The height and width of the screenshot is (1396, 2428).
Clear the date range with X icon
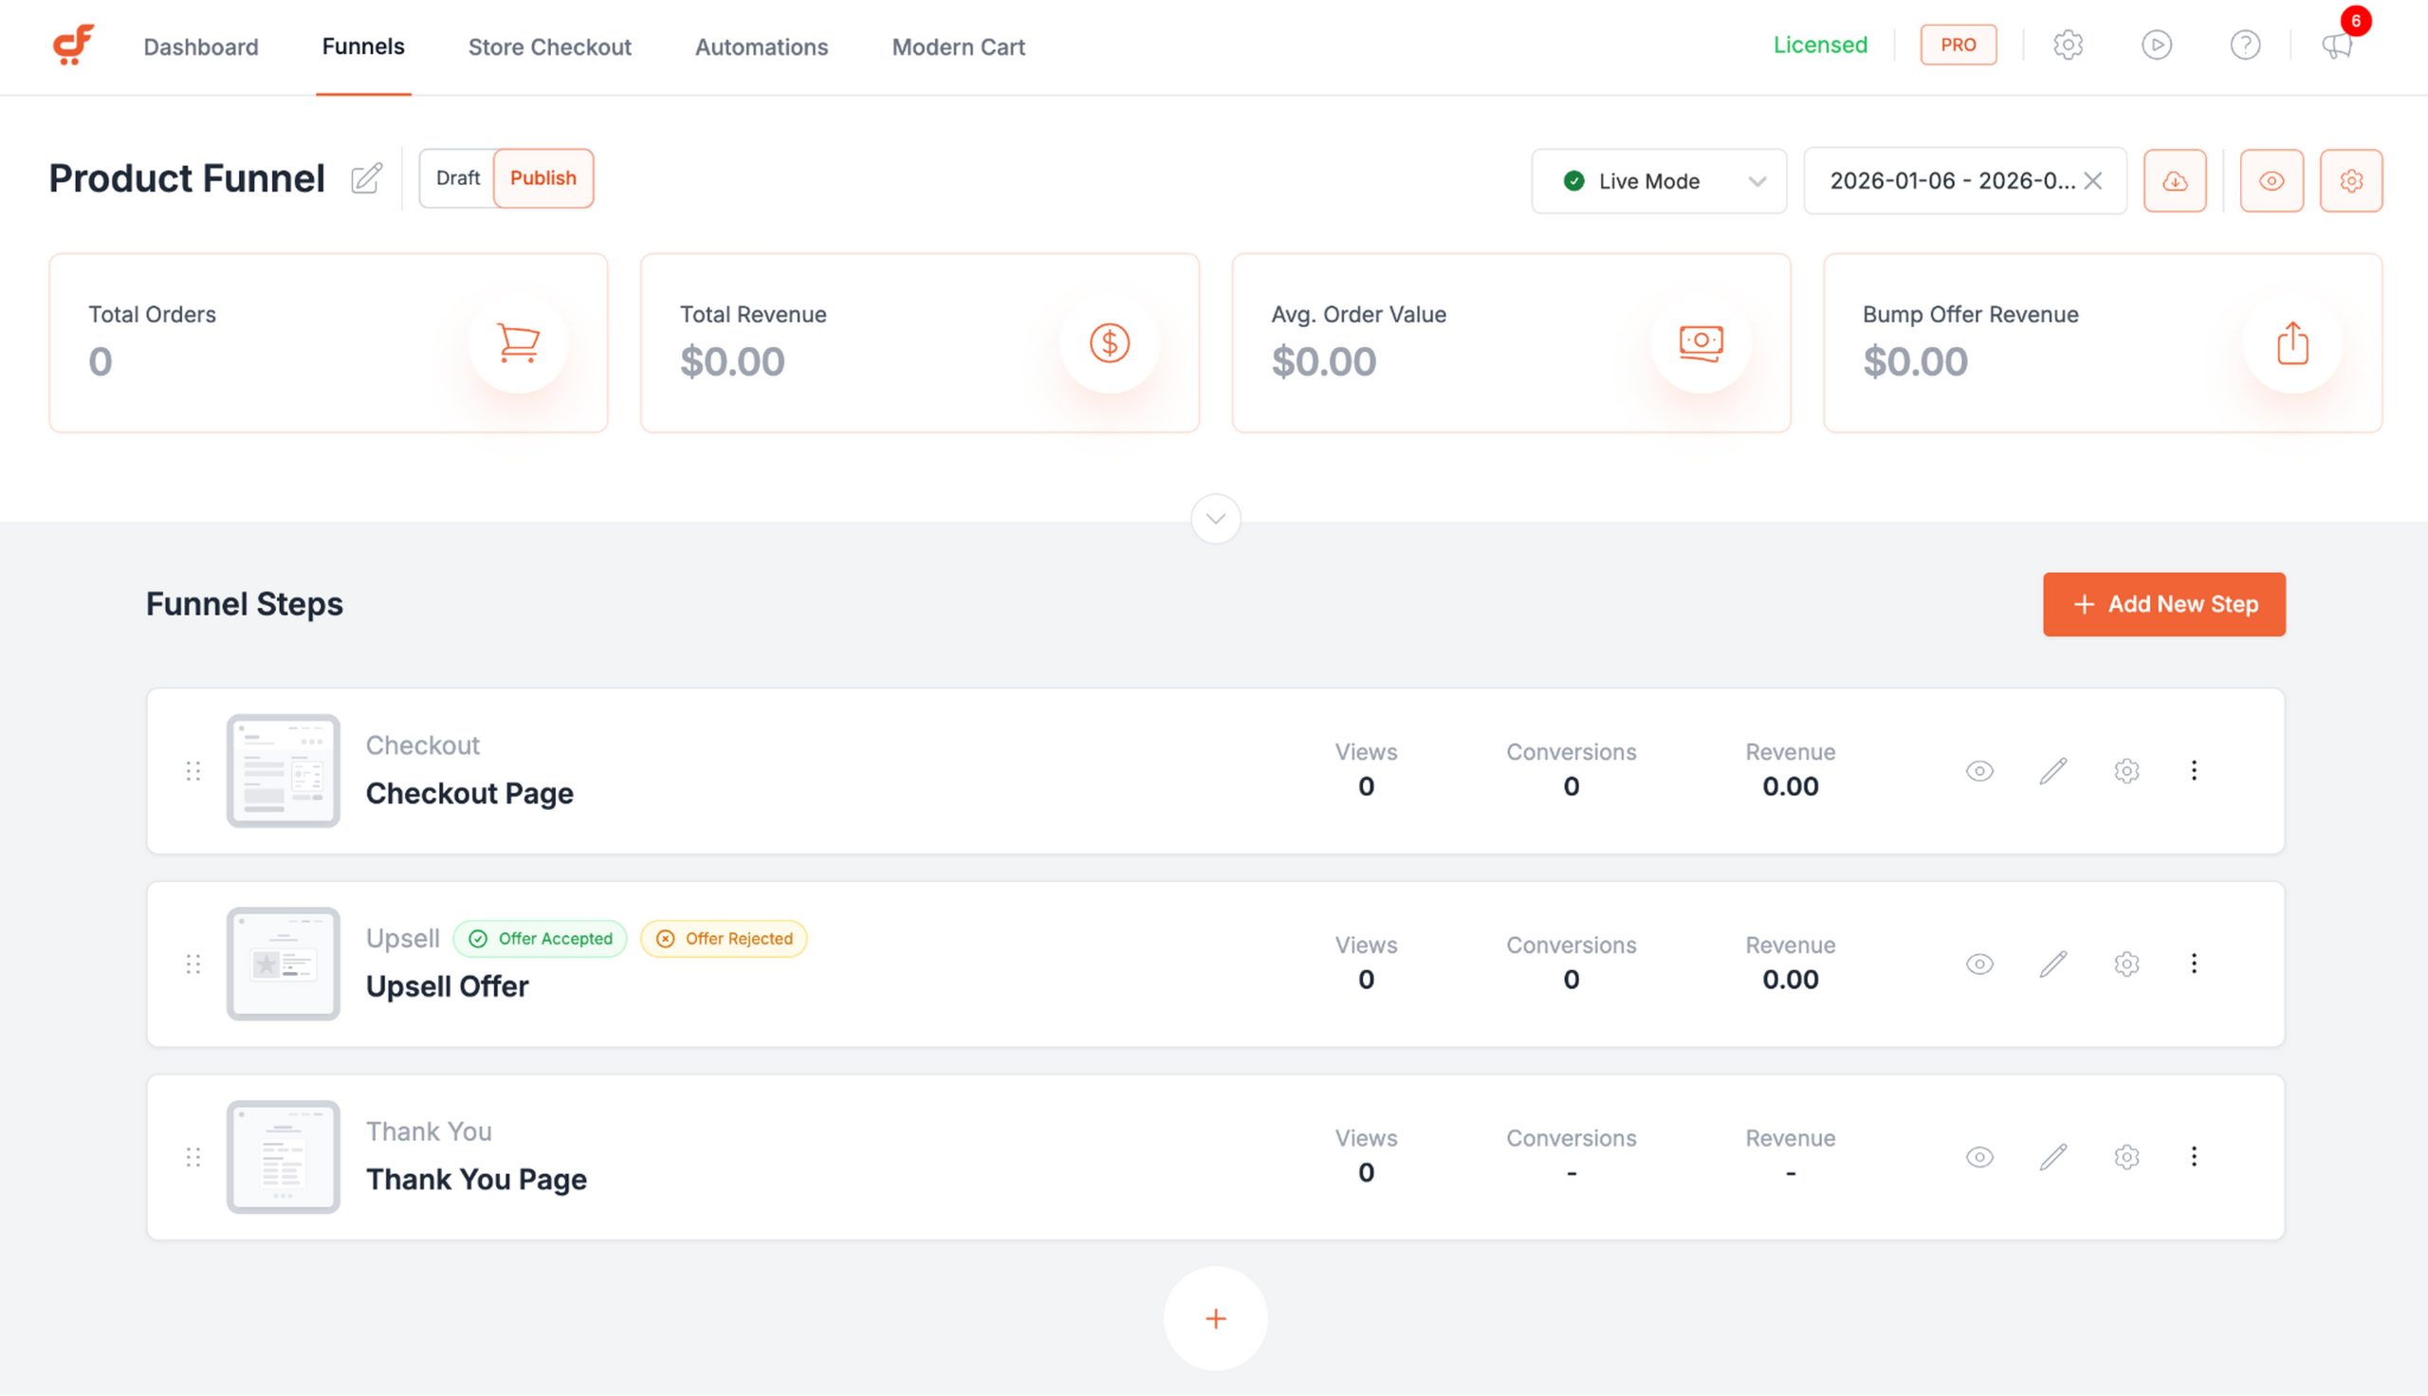[2092, 180]
